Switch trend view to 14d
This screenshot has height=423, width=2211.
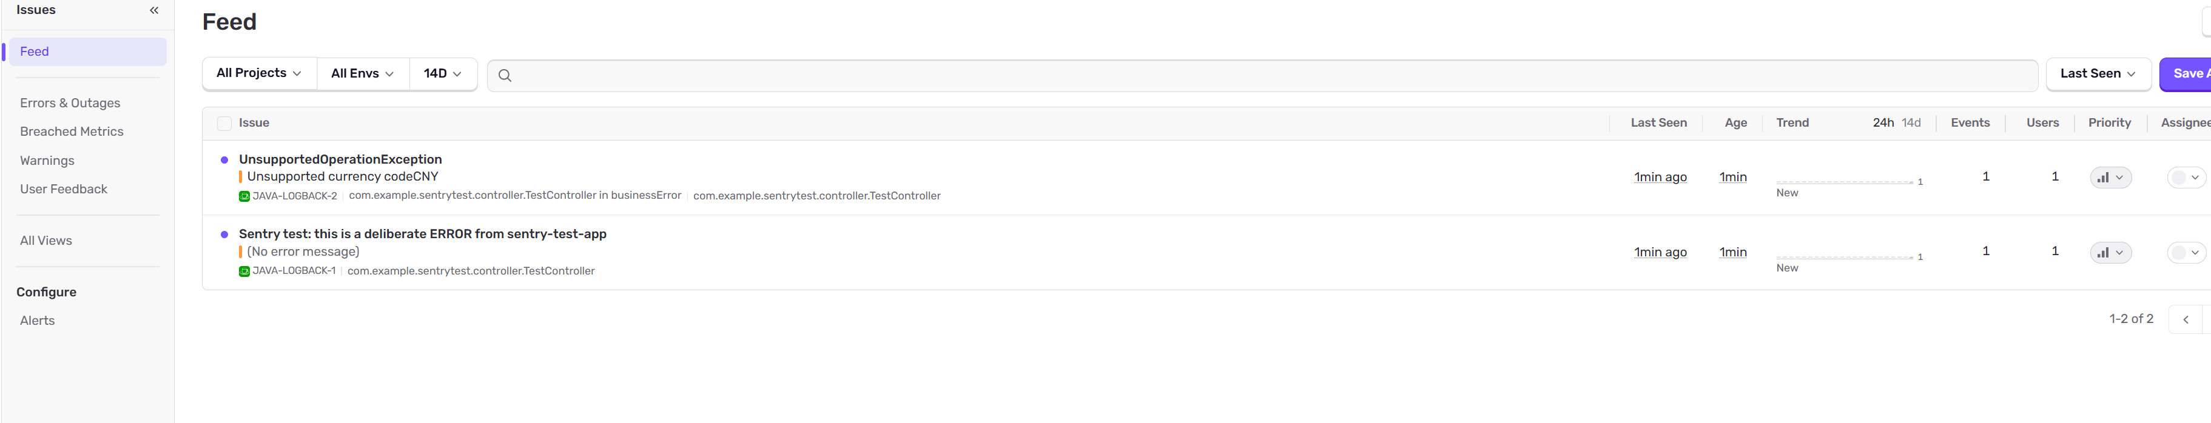pyautogui.click(x=1911, y=122)
